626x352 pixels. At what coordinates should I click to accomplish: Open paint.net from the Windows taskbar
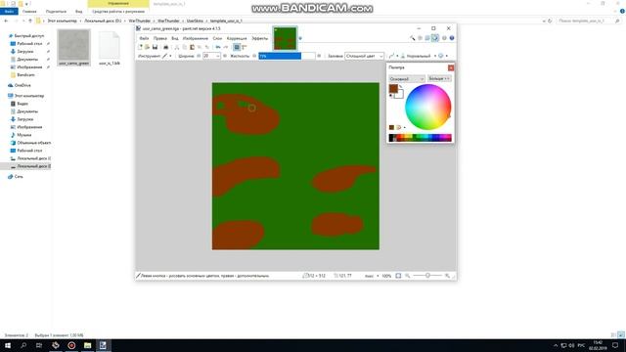coord(103,345)
